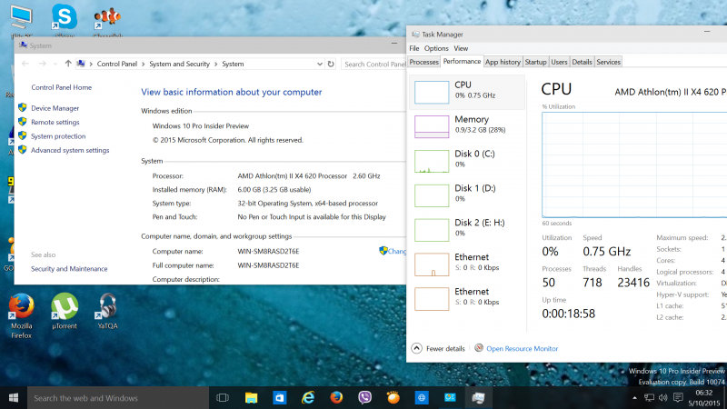
Task: Switch to the System window taskbar icon
Action: tap(450, 398)
